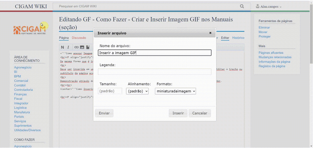
Task: Open Páginas afluentes link
Action: (x=271, y=53)
